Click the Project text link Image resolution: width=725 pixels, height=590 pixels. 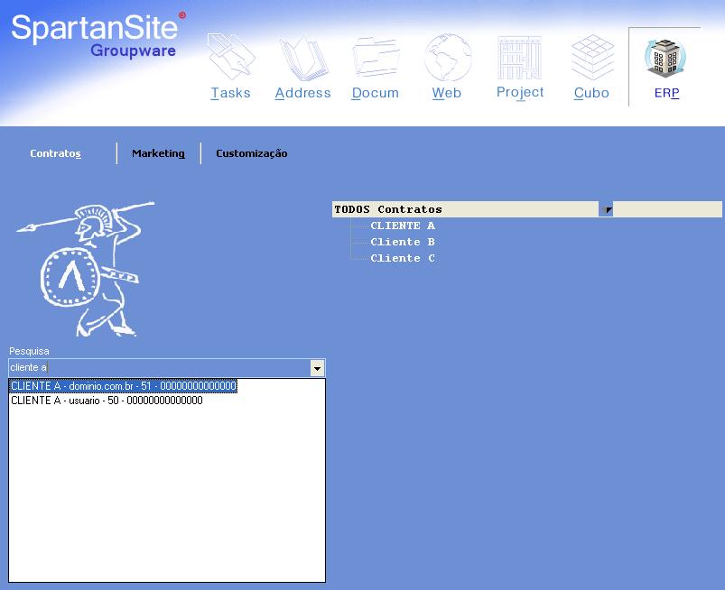click(x=520, y=92)
